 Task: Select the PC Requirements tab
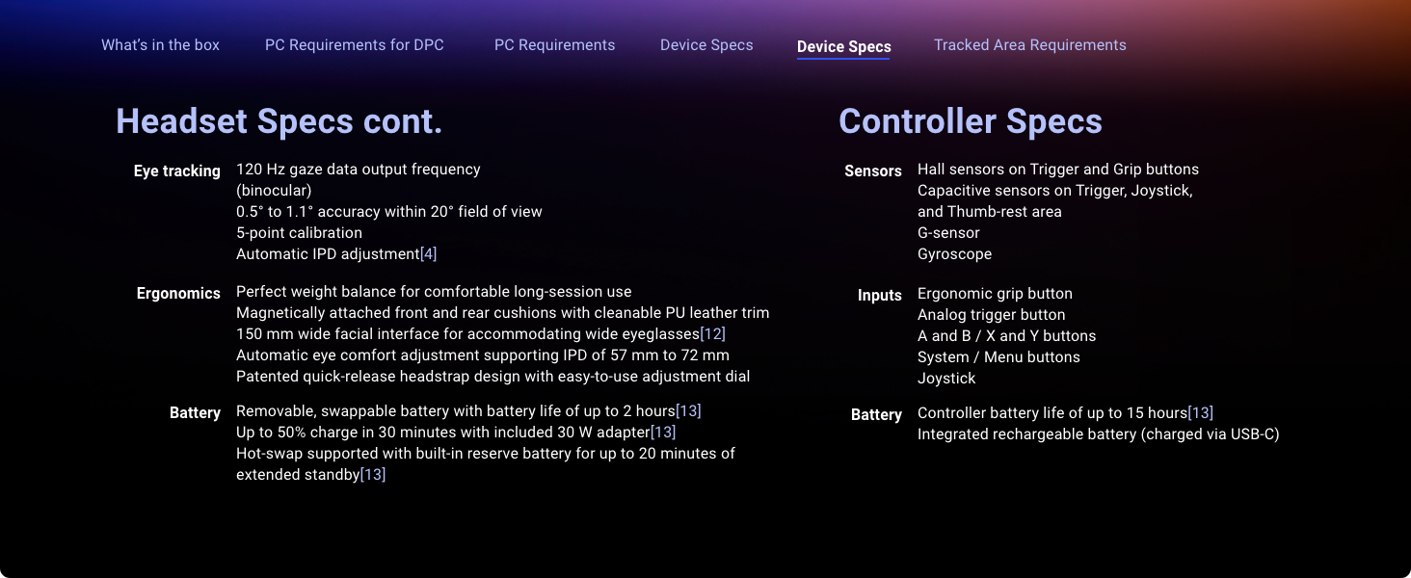[x=554, y=45]
